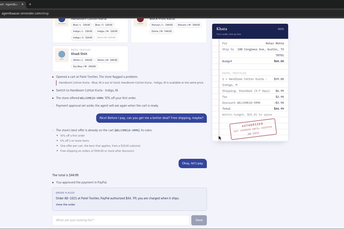Image resolution: width=344 pixels, height=229 pixels.
Task: Click 'Free shipping on orders of $100.00' rule
Action: (97, 151)
